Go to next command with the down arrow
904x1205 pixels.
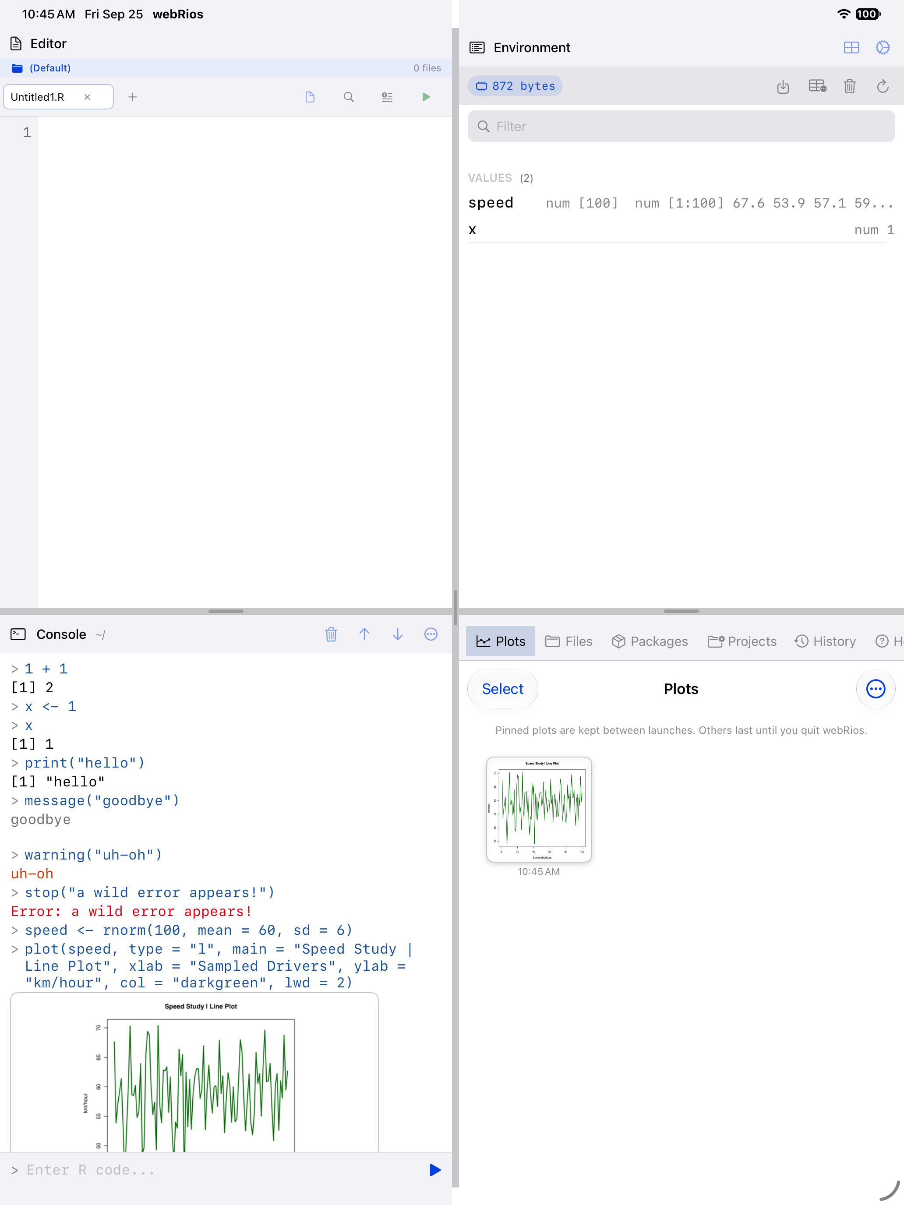pos(398,634)
